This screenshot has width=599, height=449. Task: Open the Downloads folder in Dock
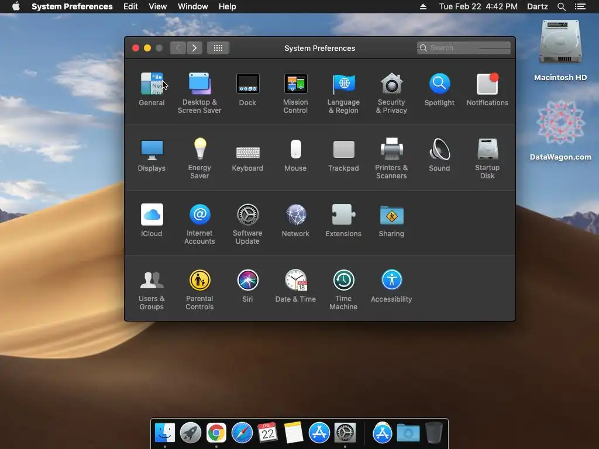coord(408,433)
